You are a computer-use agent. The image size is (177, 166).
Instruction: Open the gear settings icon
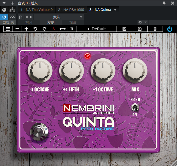point(140,22)
